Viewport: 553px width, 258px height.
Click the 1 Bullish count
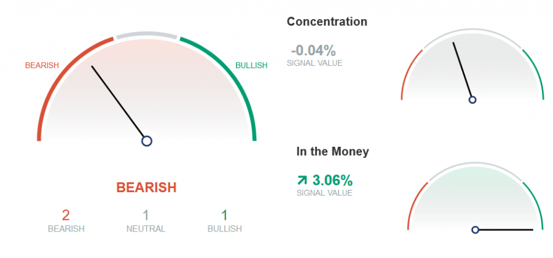224,215
